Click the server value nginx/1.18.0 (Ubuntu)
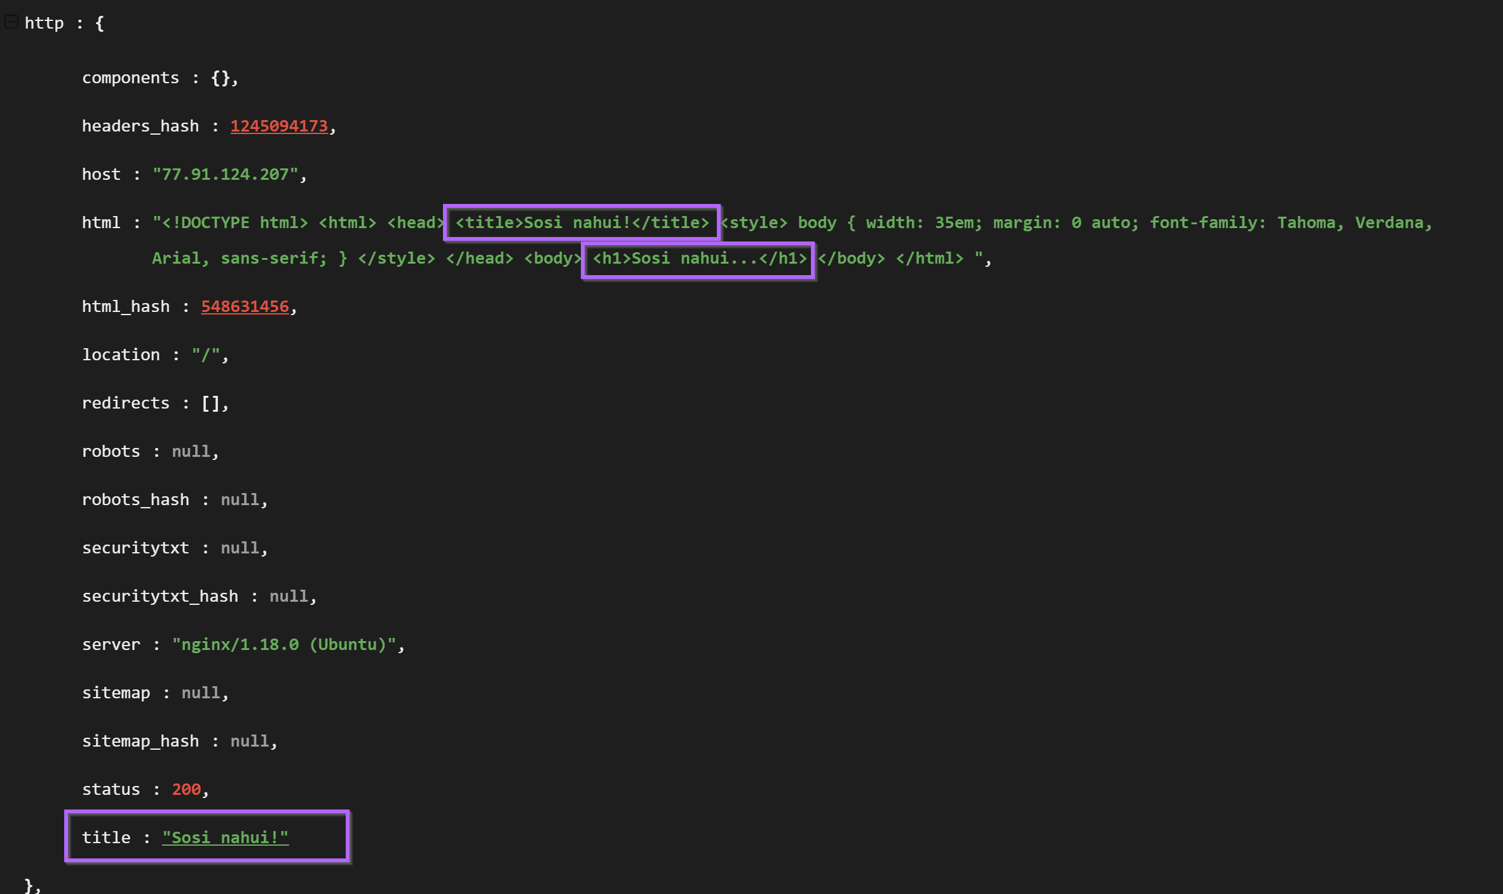 tap(283, 645)
